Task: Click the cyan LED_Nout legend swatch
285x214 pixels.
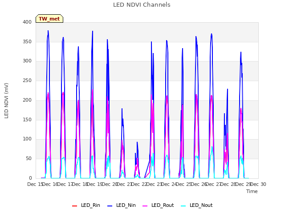Action: point(183,206)
